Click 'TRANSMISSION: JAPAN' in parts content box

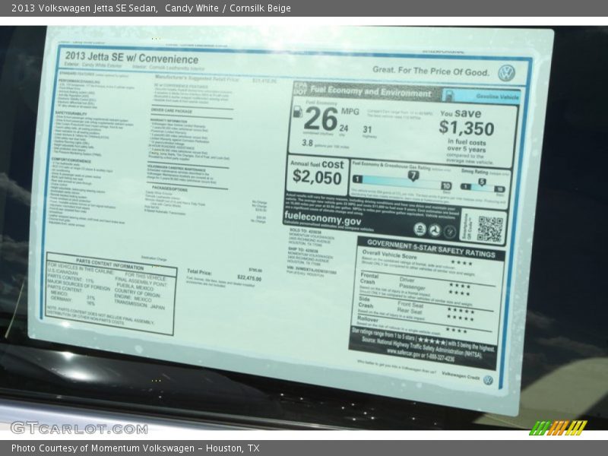(139, 305)
